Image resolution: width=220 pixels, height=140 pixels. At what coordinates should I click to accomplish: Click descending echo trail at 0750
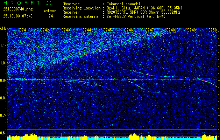[210, 83]
